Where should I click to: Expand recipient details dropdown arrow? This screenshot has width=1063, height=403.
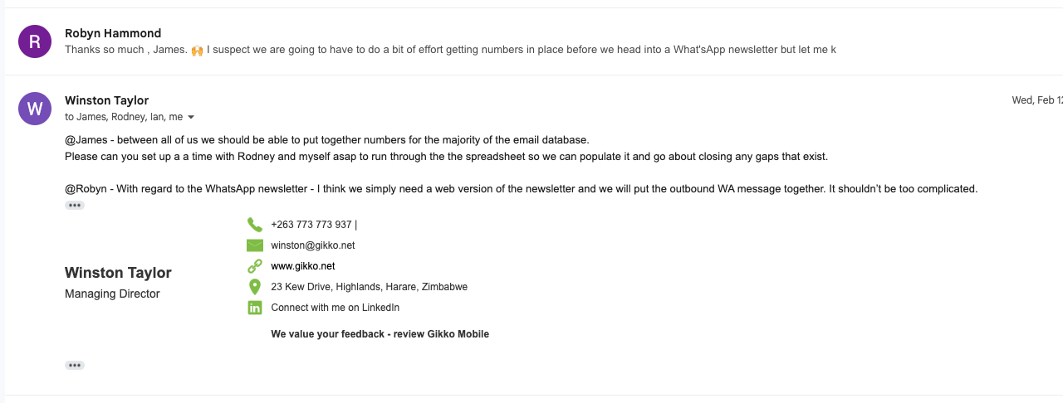pos(191,118)
